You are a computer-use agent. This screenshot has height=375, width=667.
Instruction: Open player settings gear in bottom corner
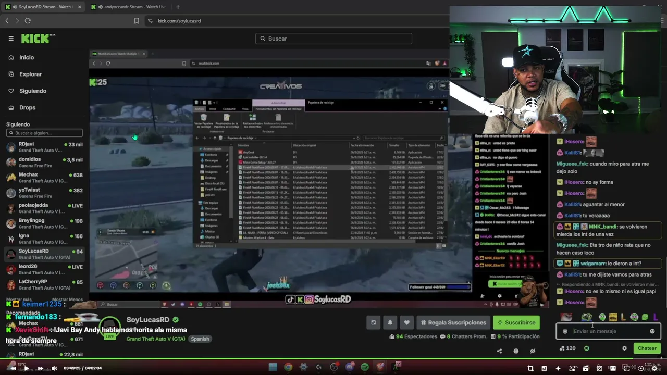click(654, 368)
